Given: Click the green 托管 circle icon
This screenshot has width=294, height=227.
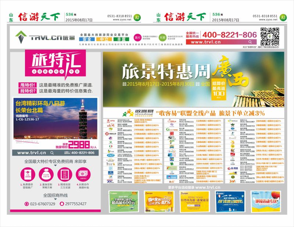Looking at the screenshot, I should point(162,38).
